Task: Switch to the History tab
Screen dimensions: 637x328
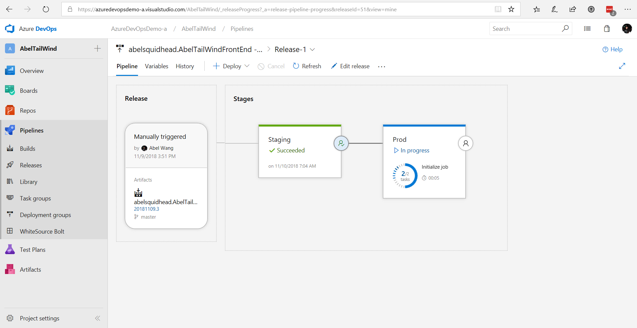Action: [x=185, y=66]
